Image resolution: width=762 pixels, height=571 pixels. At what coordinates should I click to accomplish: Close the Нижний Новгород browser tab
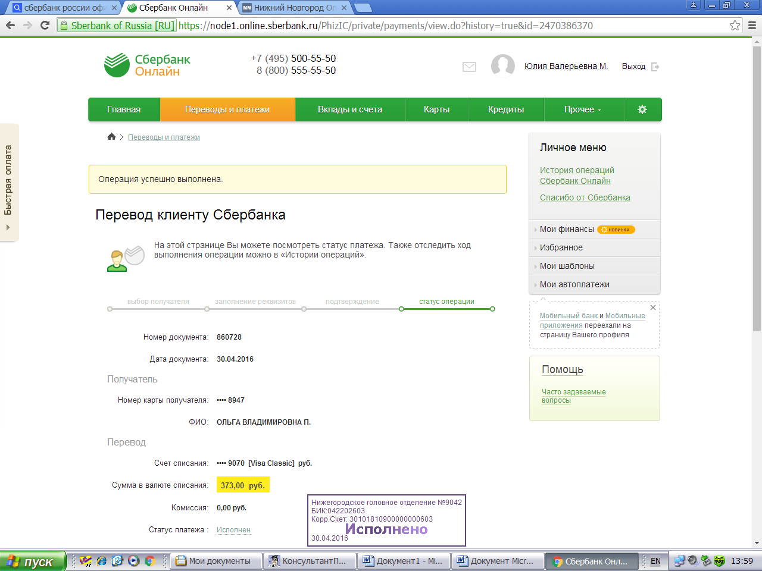(x=344, y=8)
